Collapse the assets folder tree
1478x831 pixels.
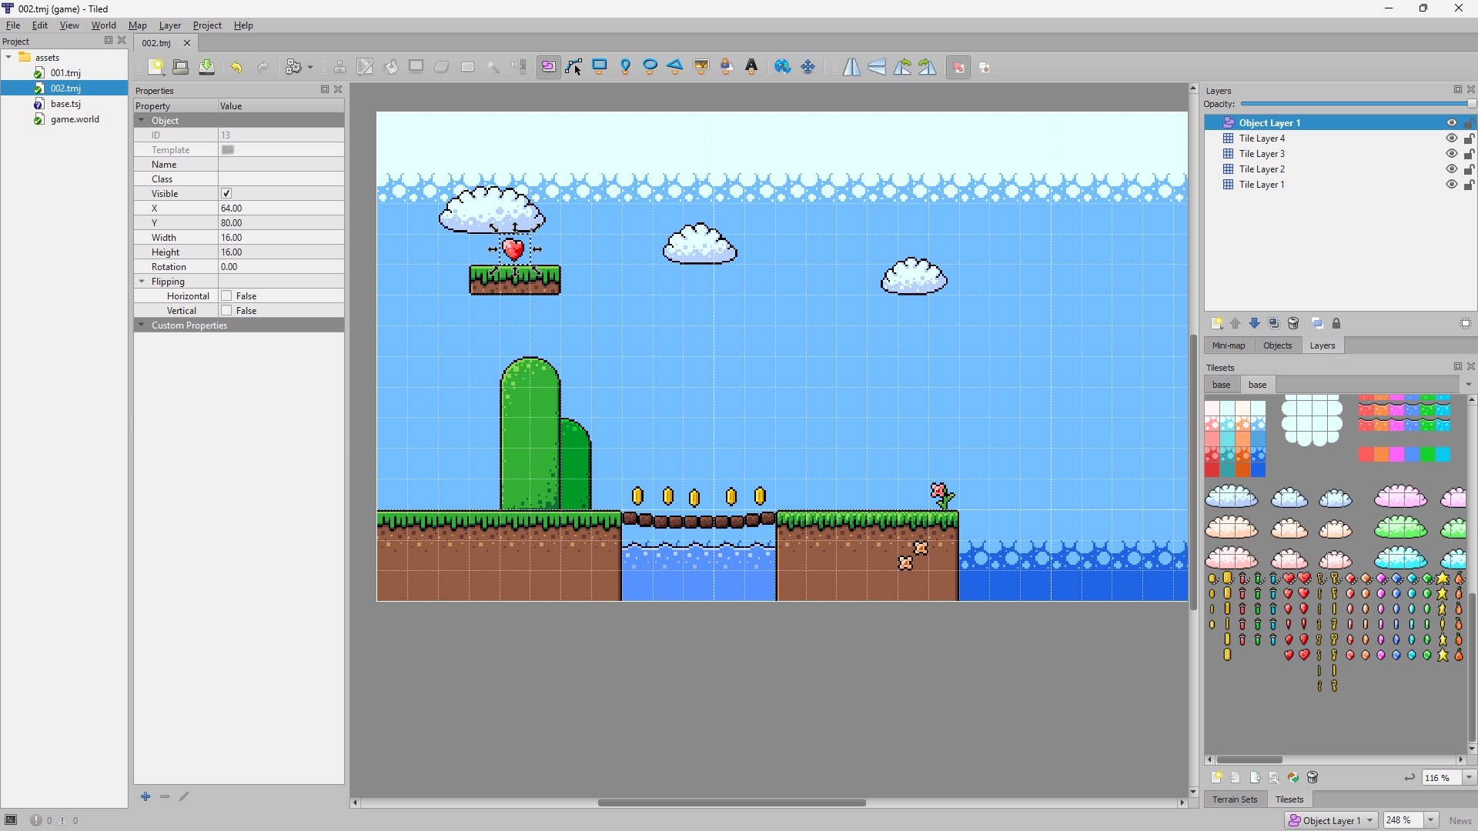[8, 57]
